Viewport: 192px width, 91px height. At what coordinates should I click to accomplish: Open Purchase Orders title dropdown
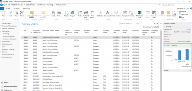coord(39,24)
